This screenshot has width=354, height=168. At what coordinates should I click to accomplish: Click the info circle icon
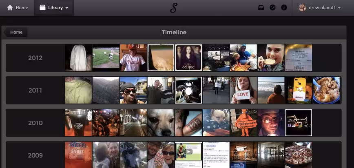[x=284, y=8]
